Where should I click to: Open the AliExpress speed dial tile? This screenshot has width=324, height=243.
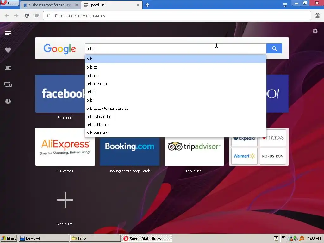tap(65, 147)
